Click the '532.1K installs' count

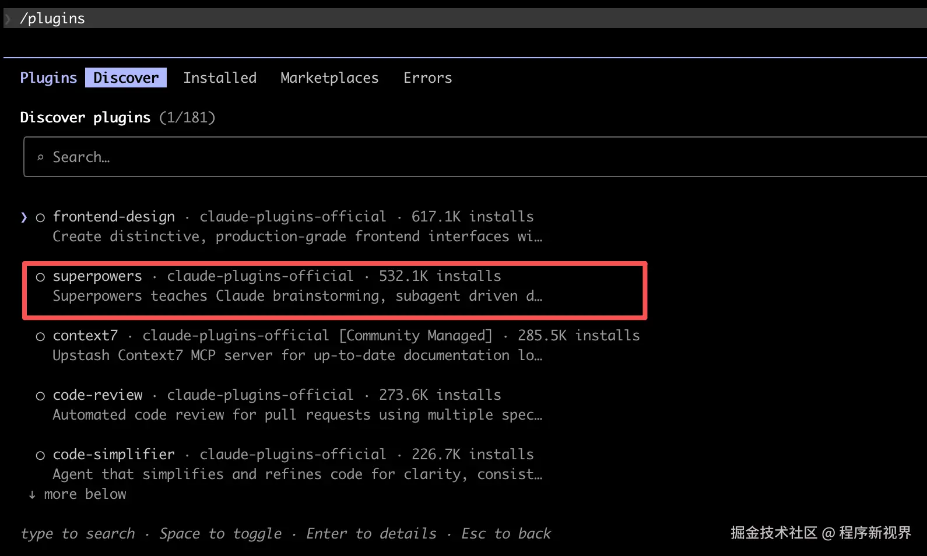tap(440, 276)
